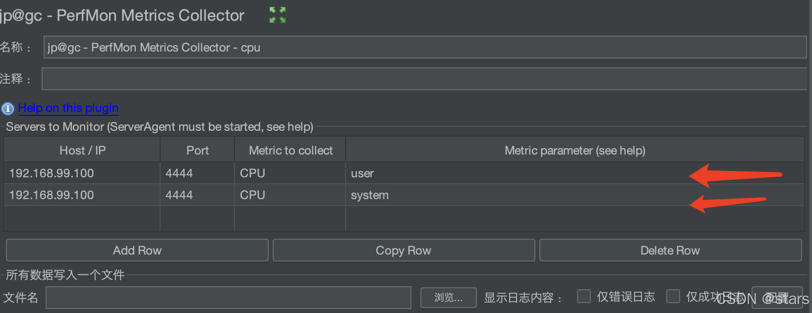The height and width of the screenshot is (313, 812).
Task: Click the blue info icon beside help link
Action: tap(7, 108)
